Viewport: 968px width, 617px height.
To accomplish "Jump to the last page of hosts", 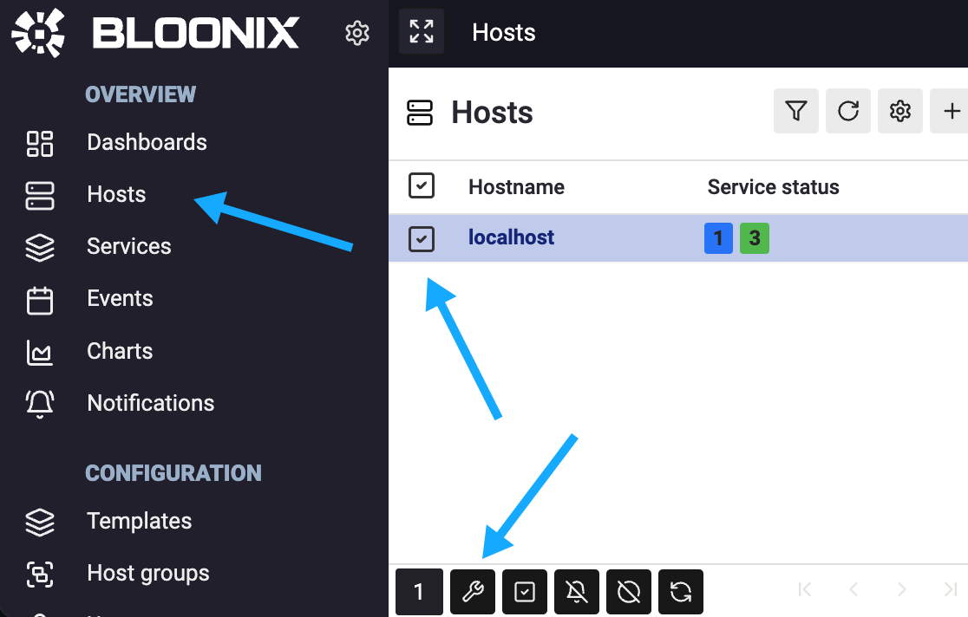I will tap(951, 590).
